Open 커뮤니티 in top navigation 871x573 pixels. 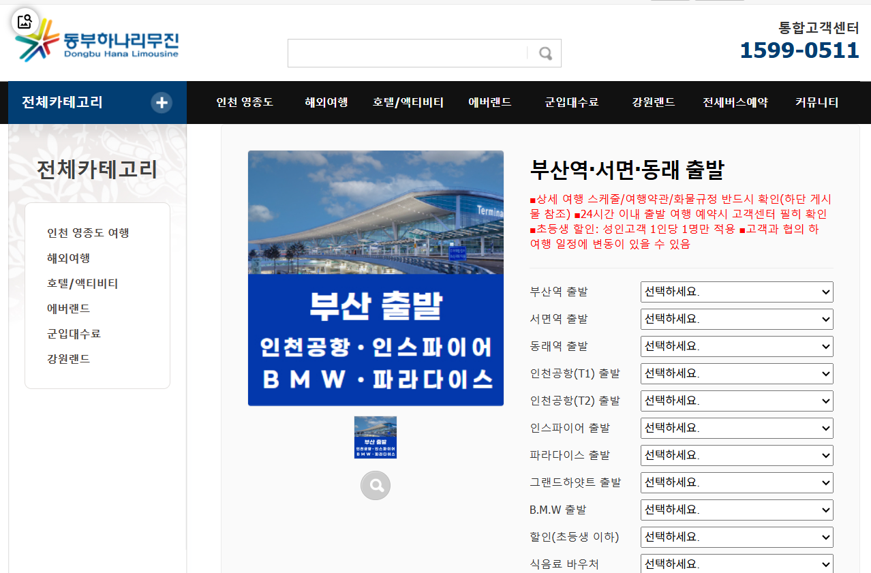click(816, 102)
